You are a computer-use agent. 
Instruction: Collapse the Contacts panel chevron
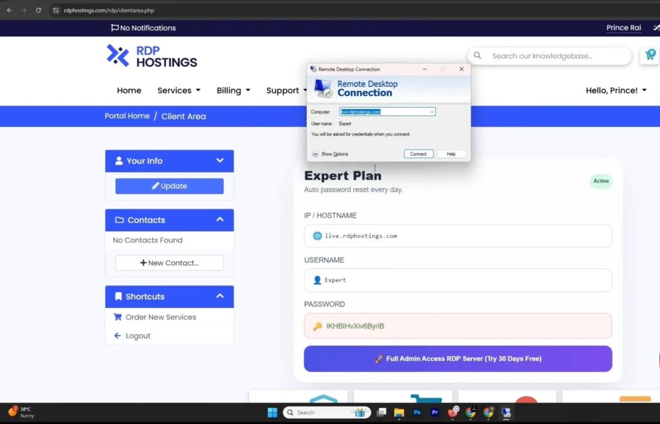[220, 220]
